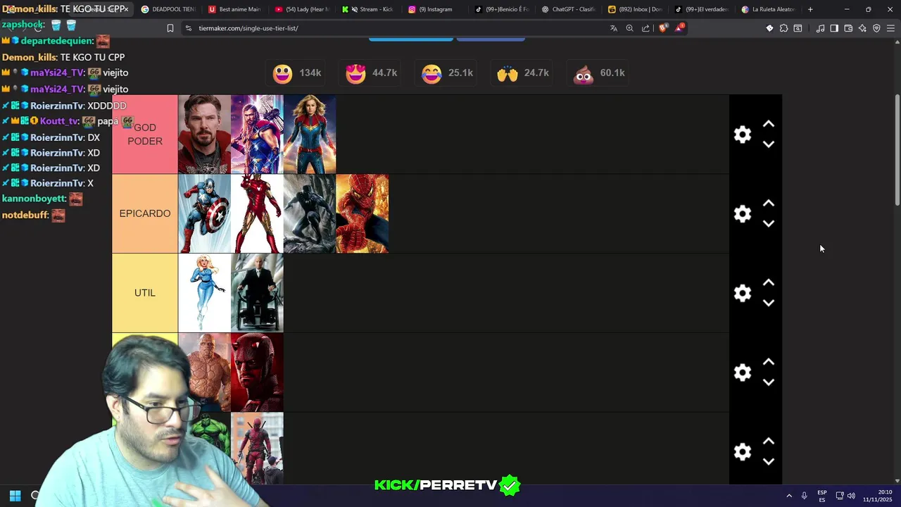Screen dimensions: 901x507
Task: Open ESP ES language switcher
Action: tap(822, 496)
